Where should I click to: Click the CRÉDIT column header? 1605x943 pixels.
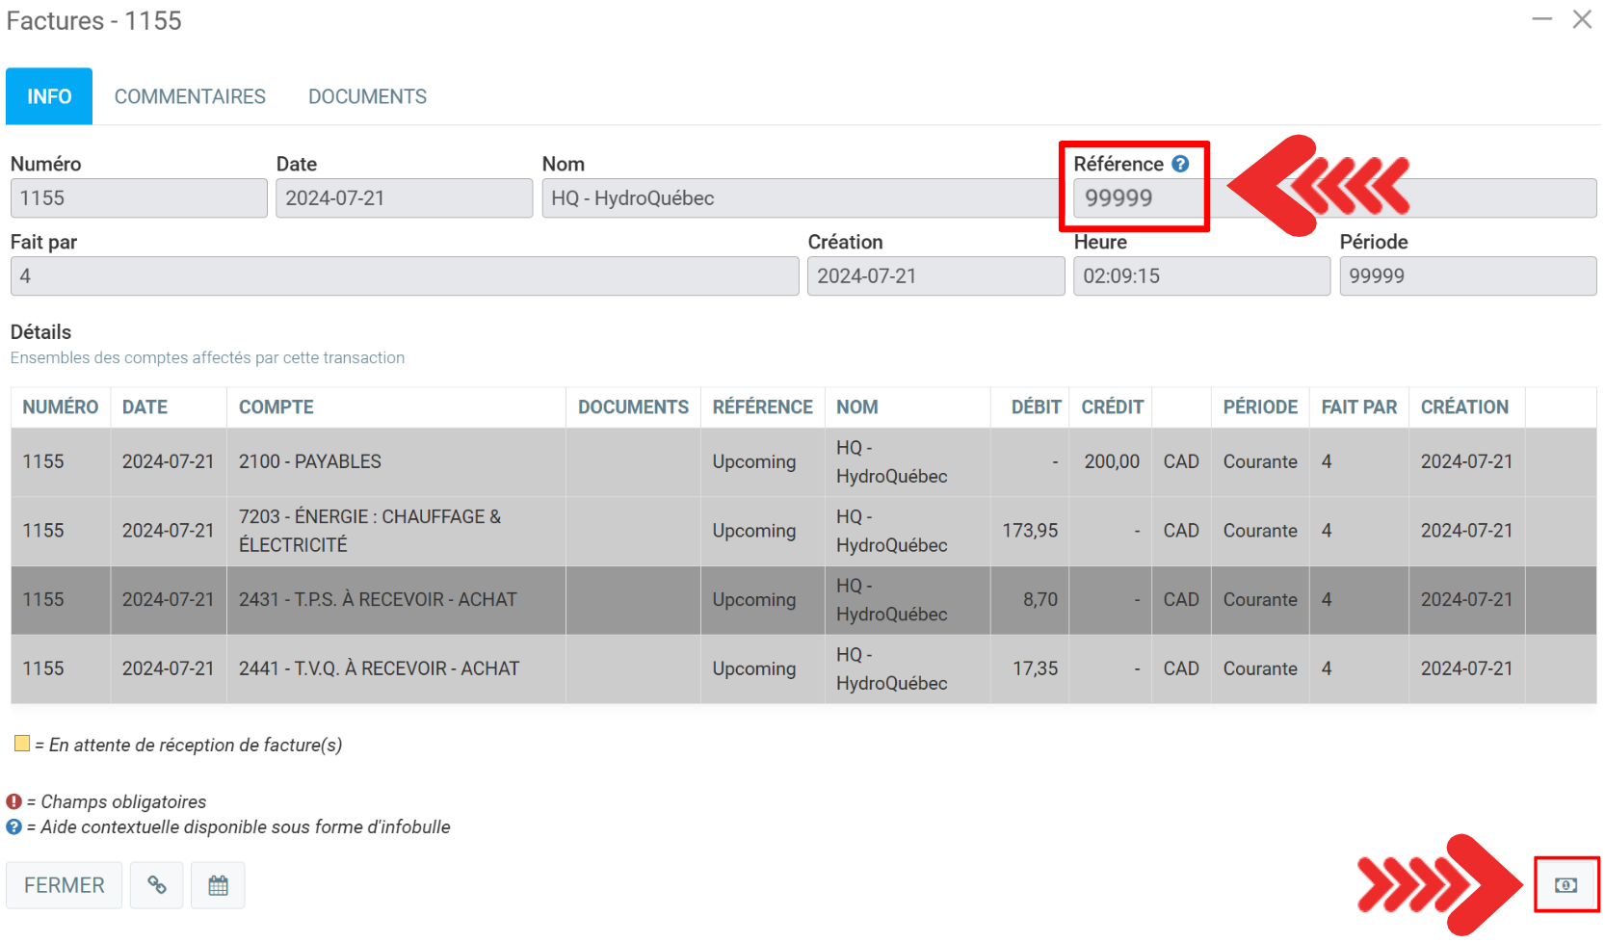click(1112, 407)
